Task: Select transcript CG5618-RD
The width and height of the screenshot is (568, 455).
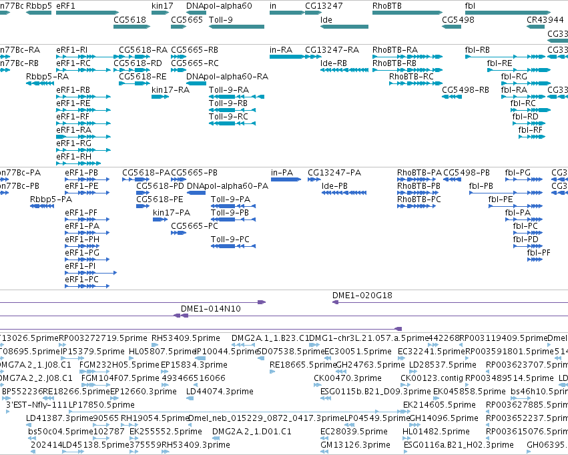Action: (137, 63)
